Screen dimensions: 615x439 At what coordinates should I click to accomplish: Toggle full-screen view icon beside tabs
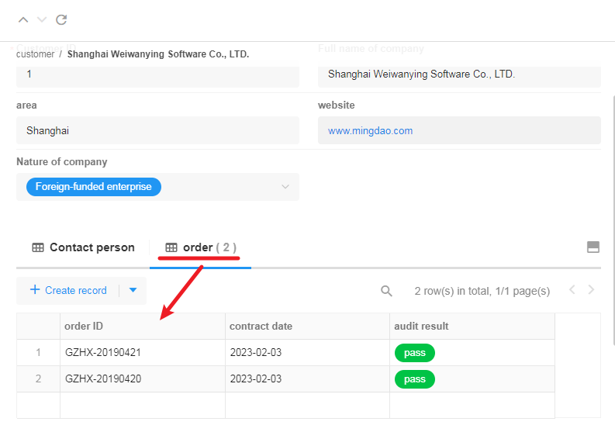[593, 247]
